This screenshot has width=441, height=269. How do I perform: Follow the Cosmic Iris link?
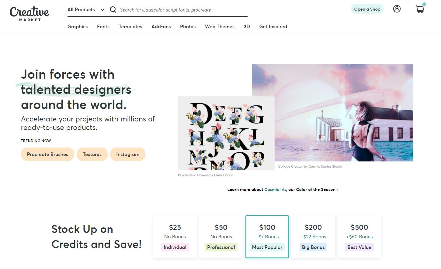275,189
